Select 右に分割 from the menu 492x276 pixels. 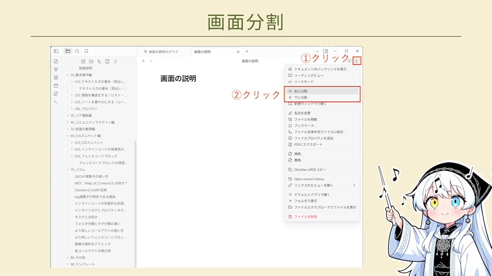tap(301, 91)
